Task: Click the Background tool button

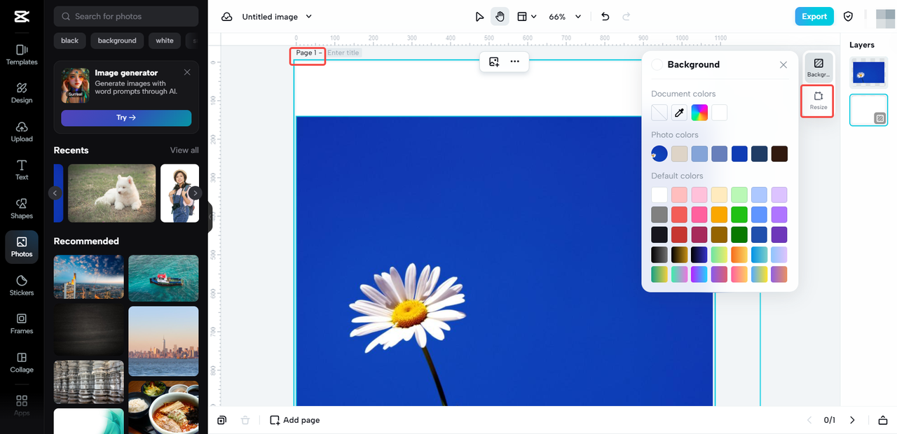Action: [x=819, y=67]
